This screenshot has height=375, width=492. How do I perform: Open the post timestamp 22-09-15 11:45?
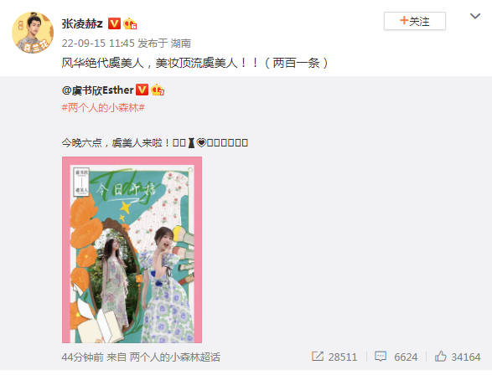98,44
